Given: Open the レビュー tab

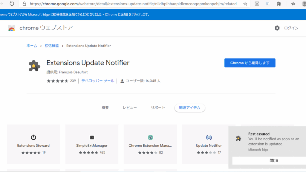Looking at the screenshot, I should pyautogui.click(x=130, y=108).
